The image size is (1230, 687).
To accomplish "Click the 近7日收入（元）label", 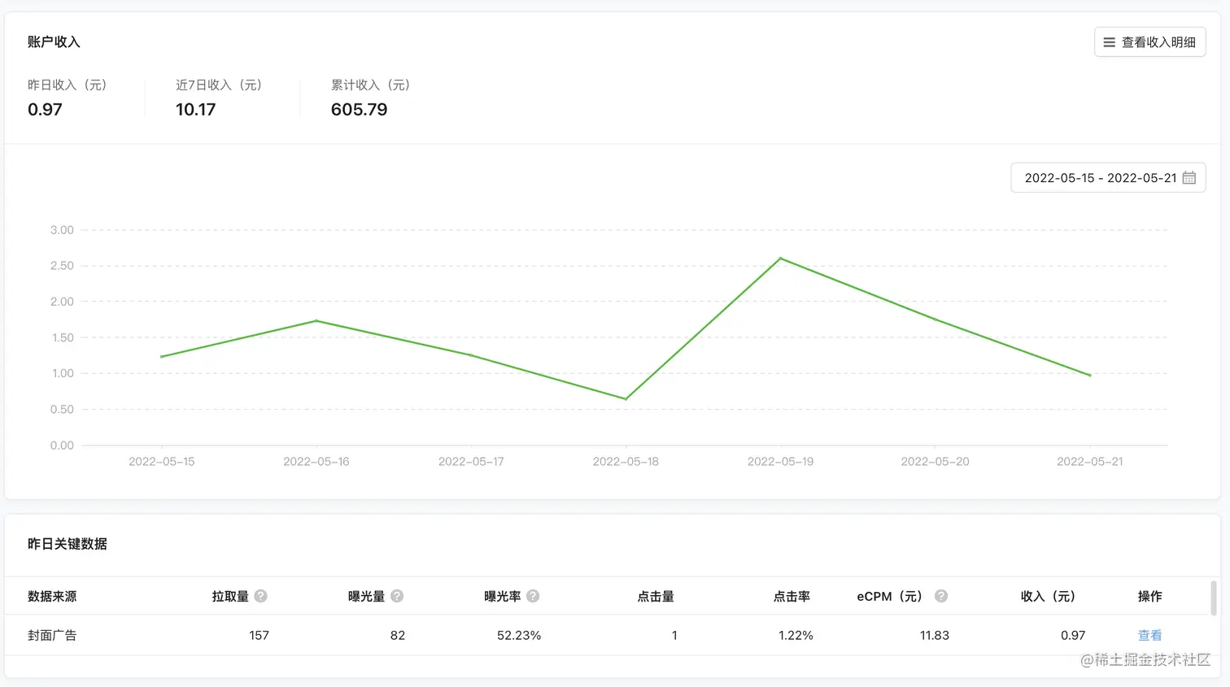I will point(219,85).
